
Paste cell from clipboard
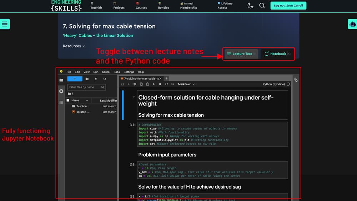pyautogui.click(x=147, y=84)
